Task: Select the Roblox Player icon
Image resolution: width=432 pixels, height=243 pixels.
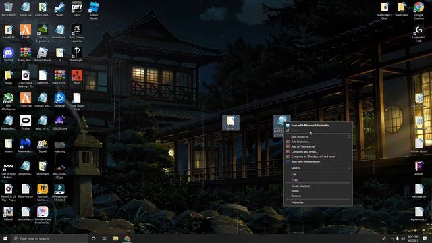Action: 43,54
